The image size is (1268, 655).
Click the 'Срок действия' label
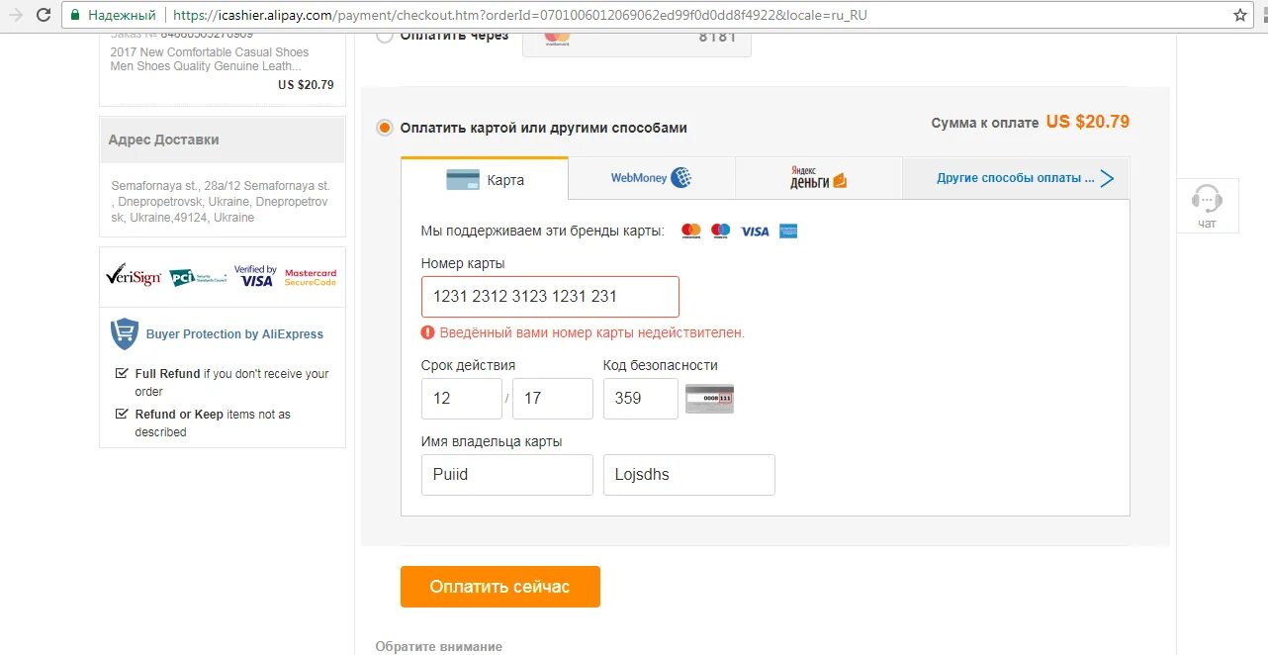(468, 365)
